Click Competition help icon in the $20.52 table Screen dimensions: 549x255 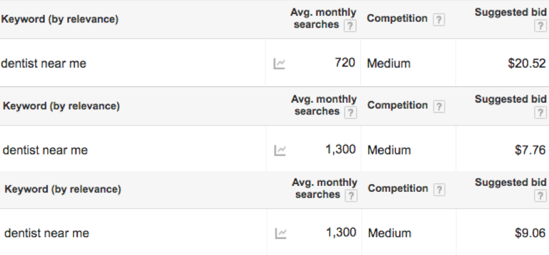(x=439, y=20)
